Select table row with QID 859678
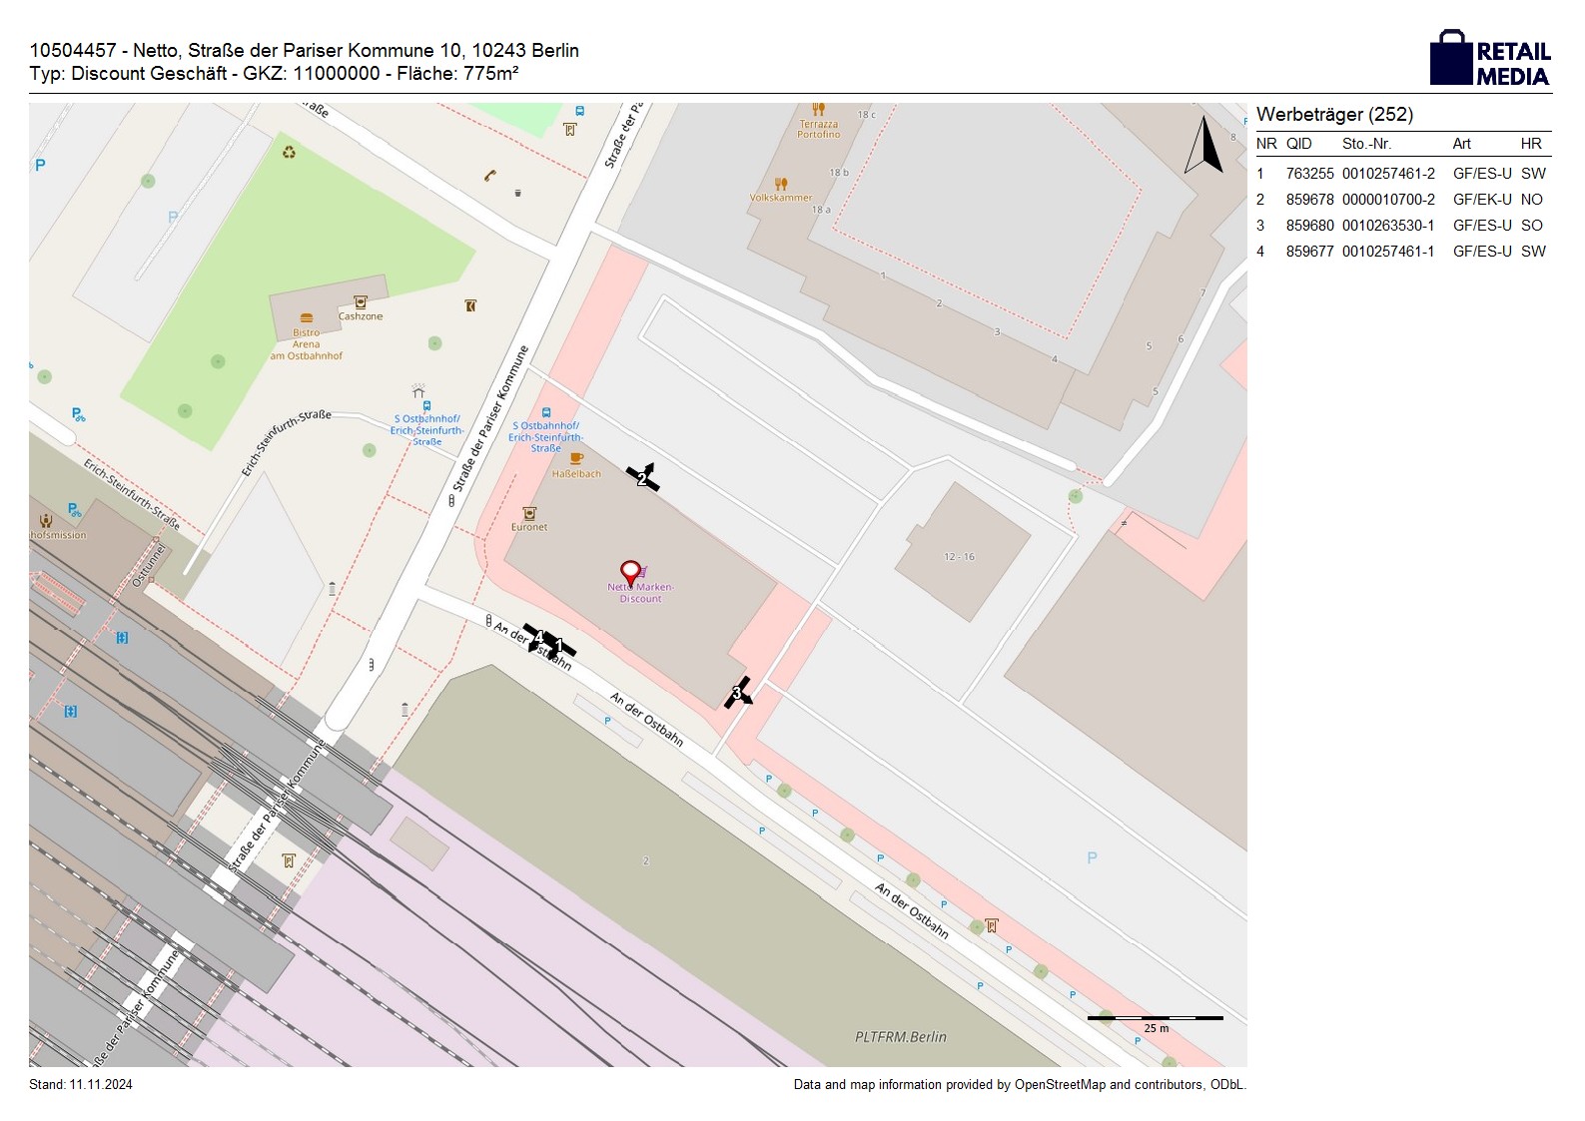 (1401, 200)
